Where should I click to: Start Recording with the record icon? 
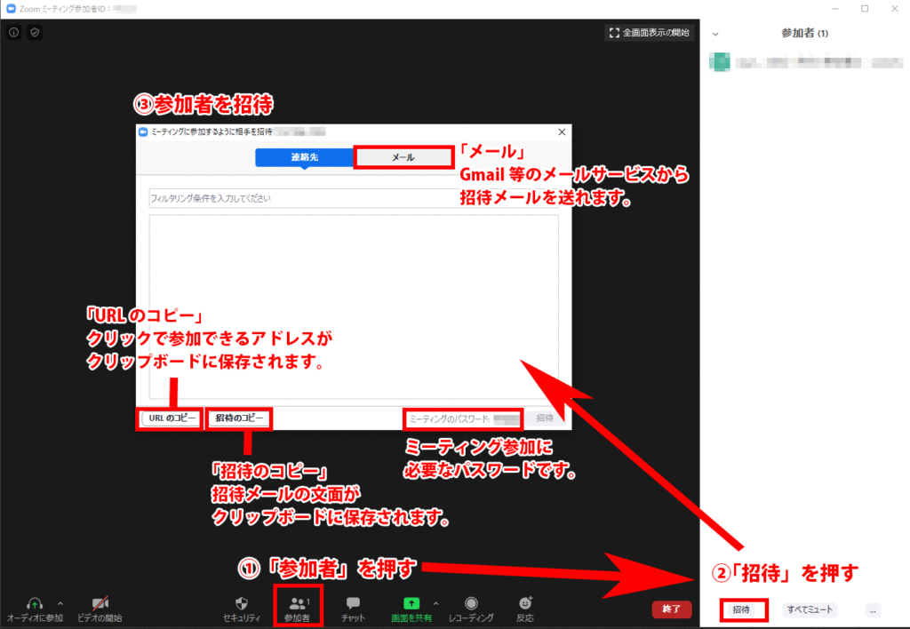coord(471,602)
